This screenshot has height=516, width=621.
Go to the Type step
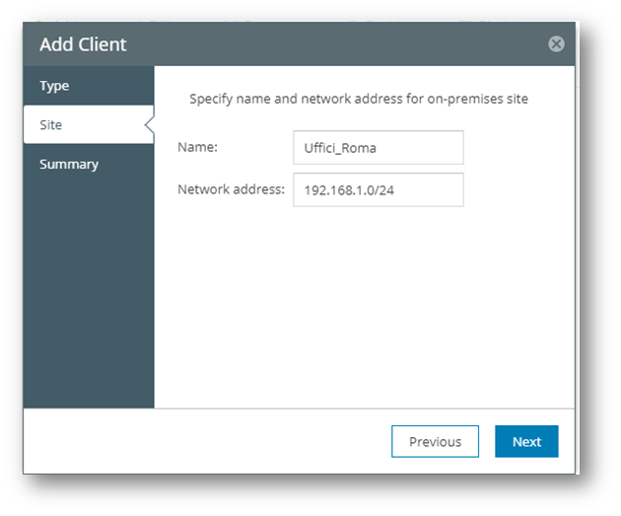click(54, 86)
